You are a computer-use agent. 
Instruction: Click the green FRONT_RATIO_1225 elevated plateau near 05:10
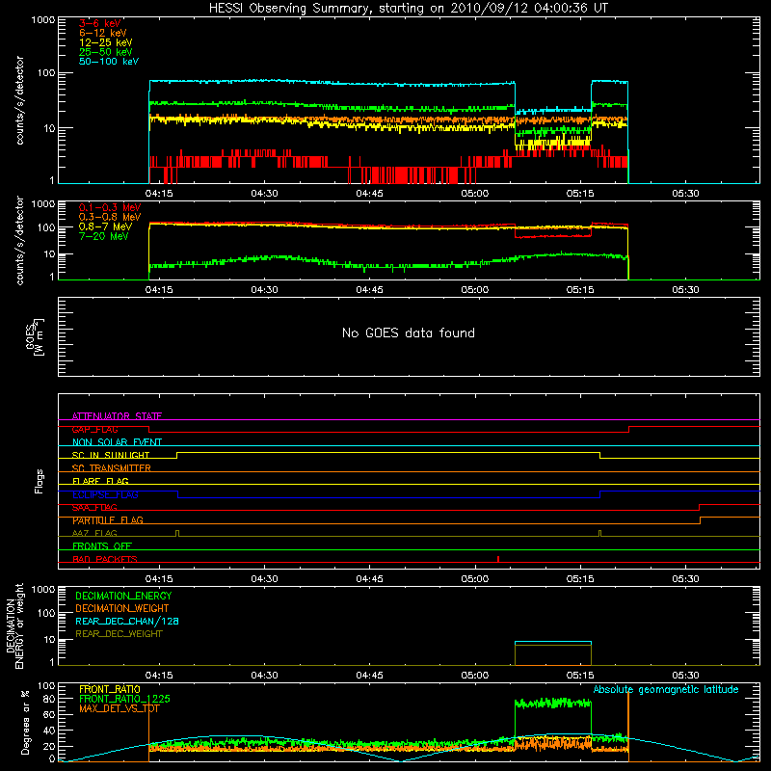coord(553,704)
